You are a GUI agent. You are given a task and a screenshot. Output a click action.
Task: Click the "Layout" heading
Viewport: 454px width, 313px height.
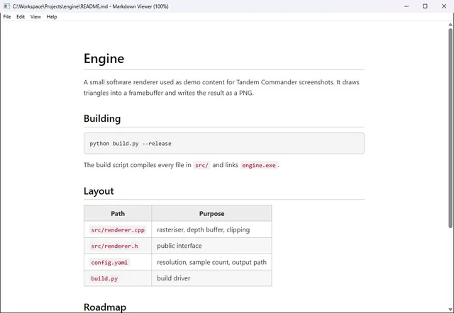(x=99, y=191)
